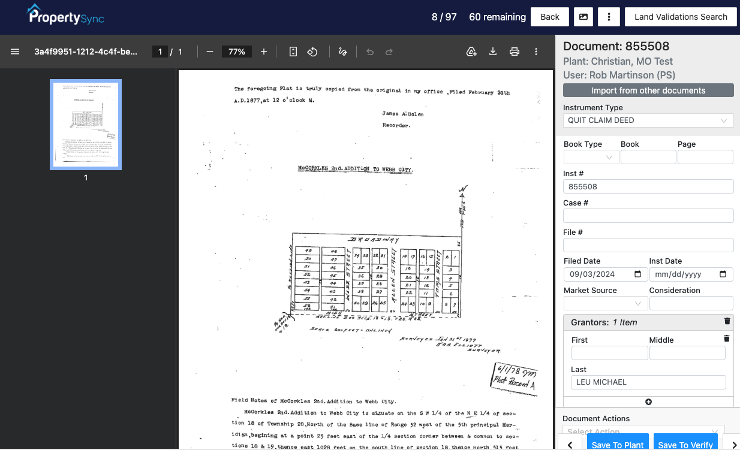Screen dimensions: 740x450
Task: Open the kebab menu next to the image icon
Action: point(609,17)
